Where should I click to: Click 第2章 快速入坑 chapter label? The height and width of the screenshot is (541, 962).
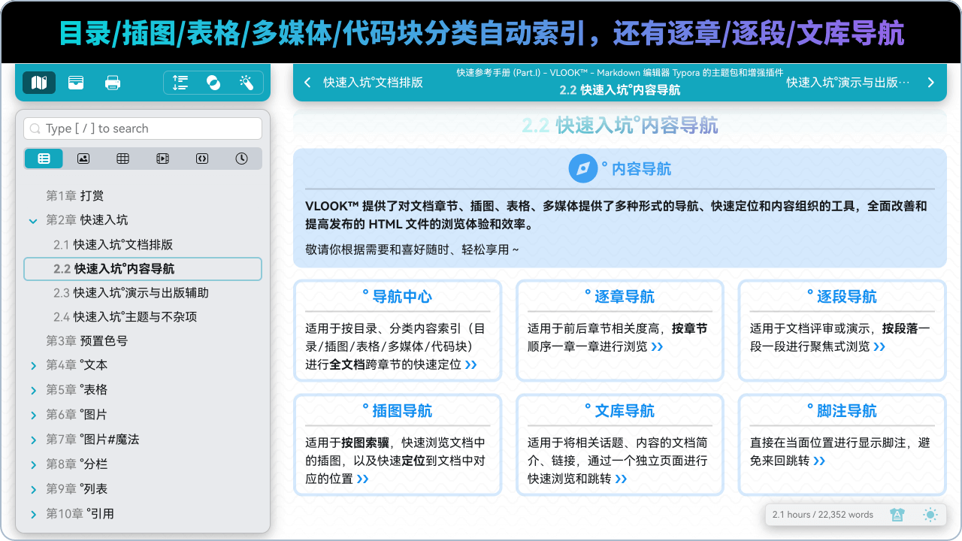87,220
